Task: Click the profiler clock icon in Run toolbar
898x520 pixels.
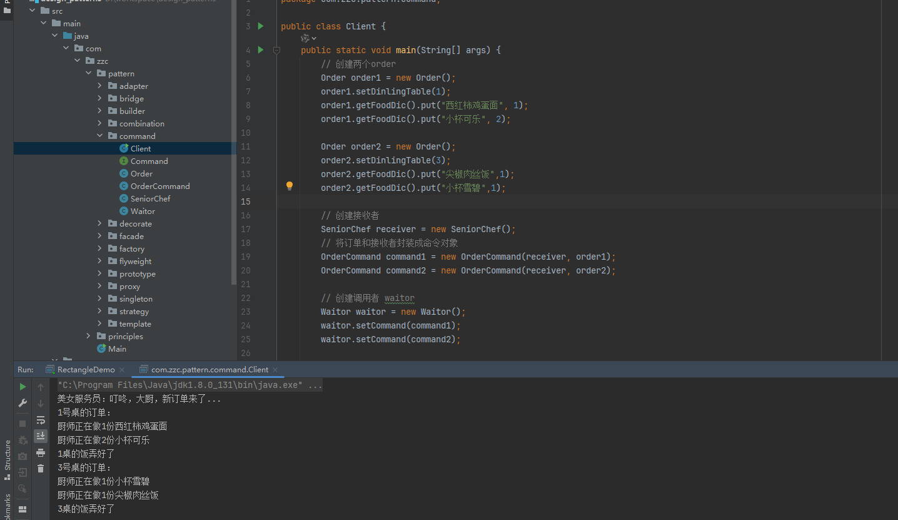Action: (x=23, y=489)
